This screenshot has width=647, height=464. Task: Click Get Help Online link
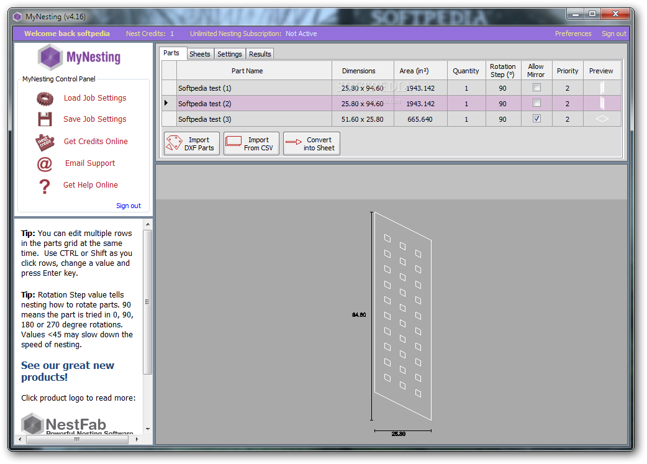91,185
